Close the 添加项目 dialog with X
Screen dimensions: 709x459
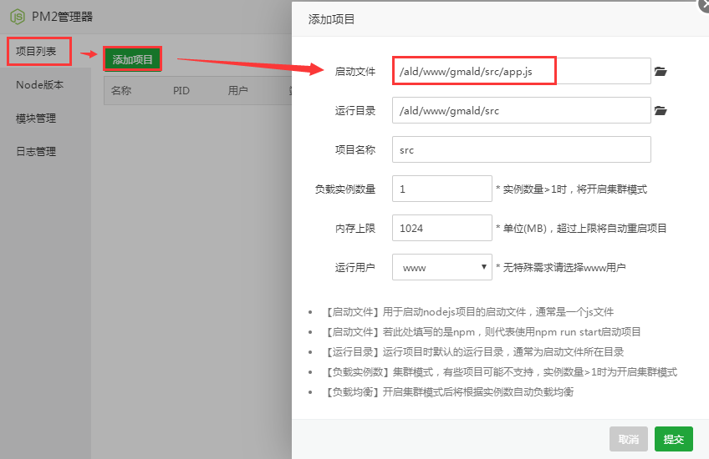click(x=703, y=3)
